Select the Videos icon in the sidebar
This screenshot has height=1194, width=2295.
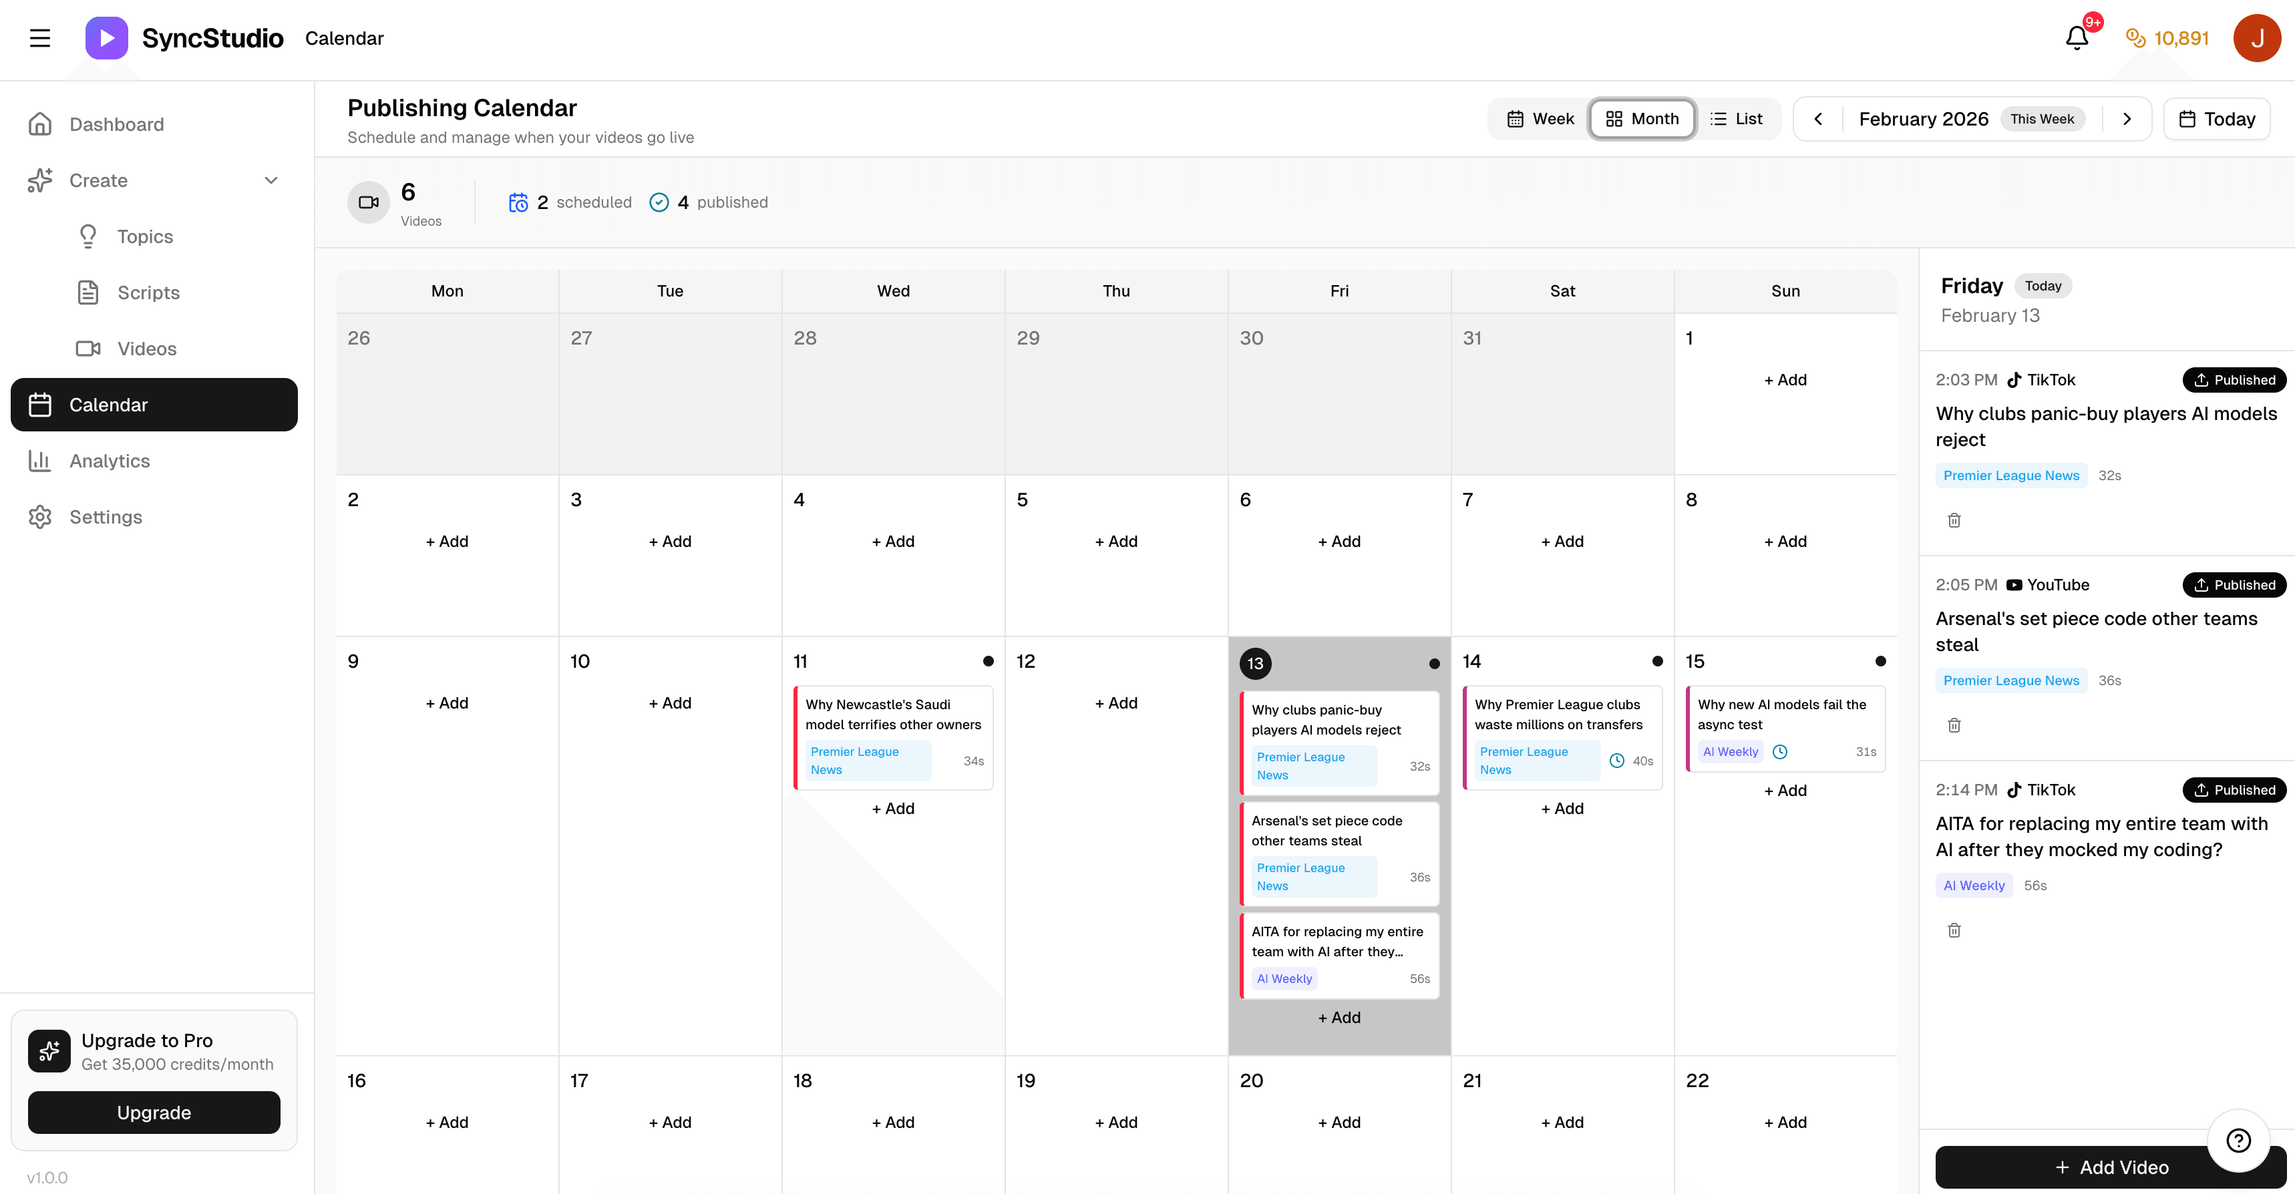[87, 349]
